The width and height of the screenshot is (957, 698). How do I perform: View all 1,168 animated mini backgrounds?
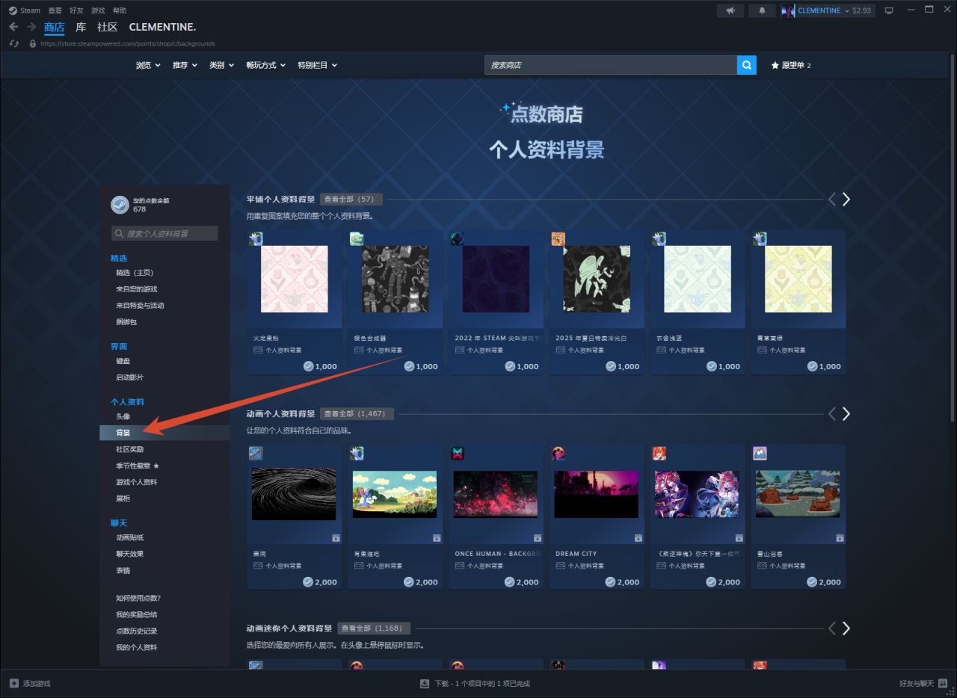373,628
